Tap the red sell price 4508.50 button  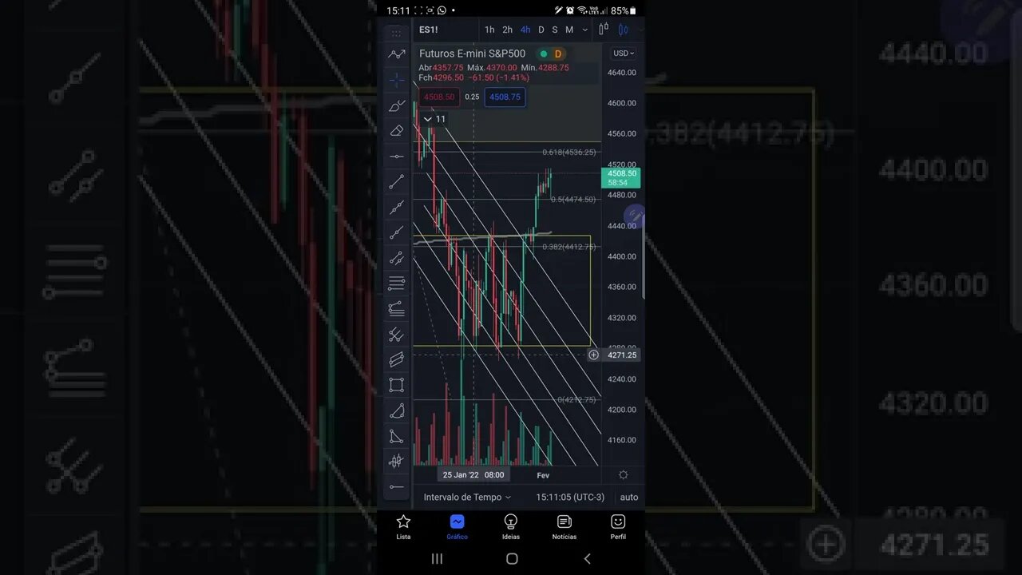(439, 97)
